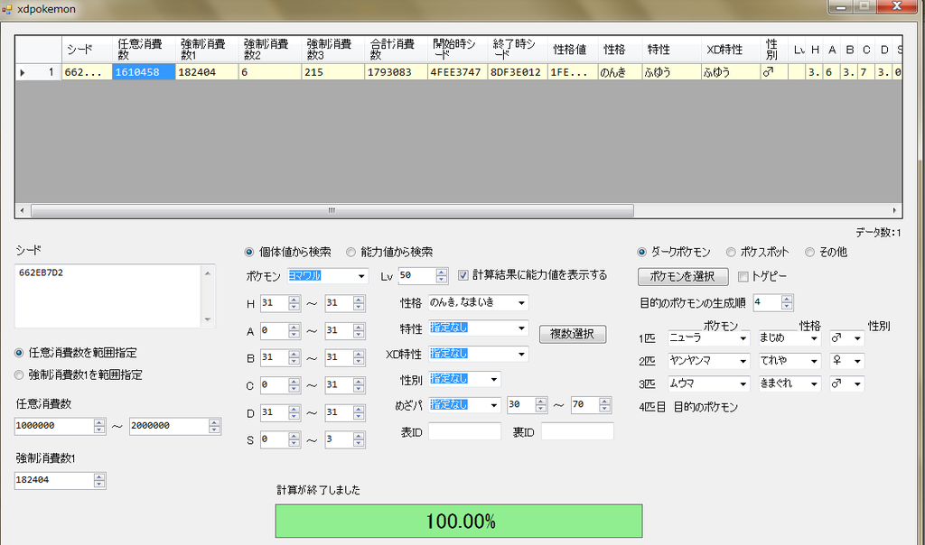Click xdpokemon title bar app icon
925x545 pixels.
[x=7, y=9]
